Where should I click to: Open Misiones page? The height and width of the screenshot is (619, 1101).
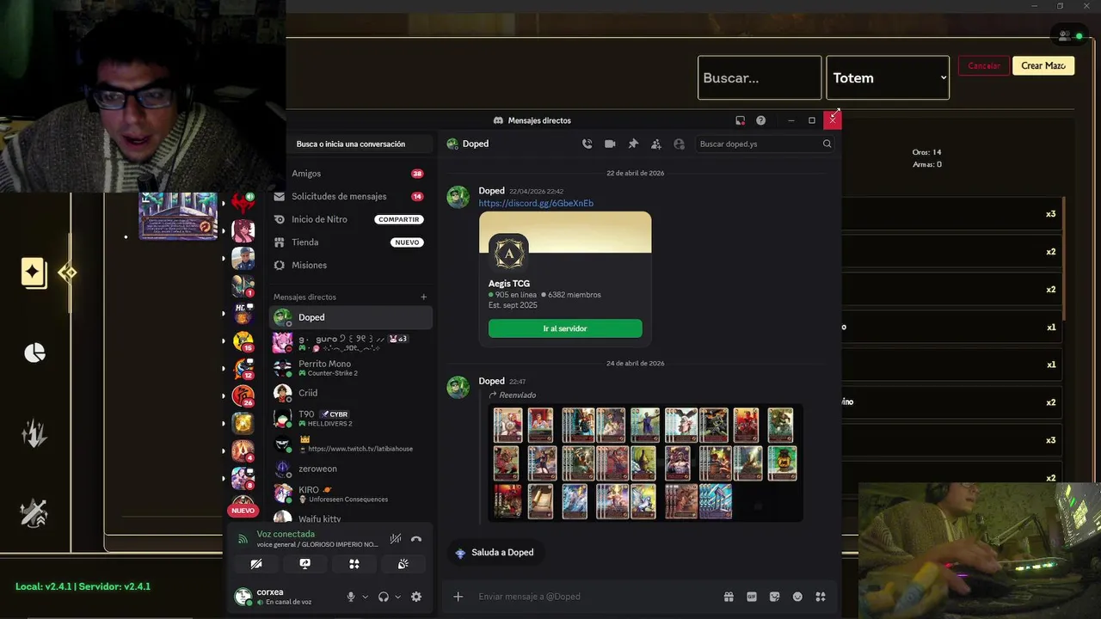(x=350, y=265)
